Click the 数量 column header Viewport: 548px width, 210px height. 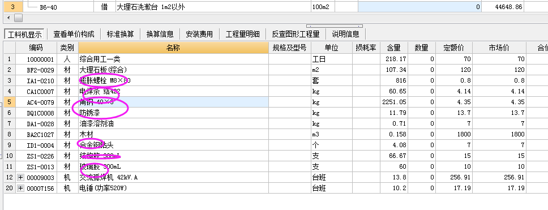click(x=422, y=48)
